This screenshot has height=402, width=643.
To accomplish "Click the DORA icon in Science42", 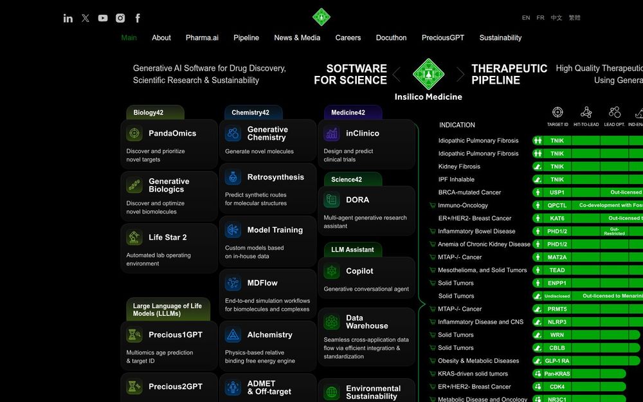I will [x=331, y=200].
